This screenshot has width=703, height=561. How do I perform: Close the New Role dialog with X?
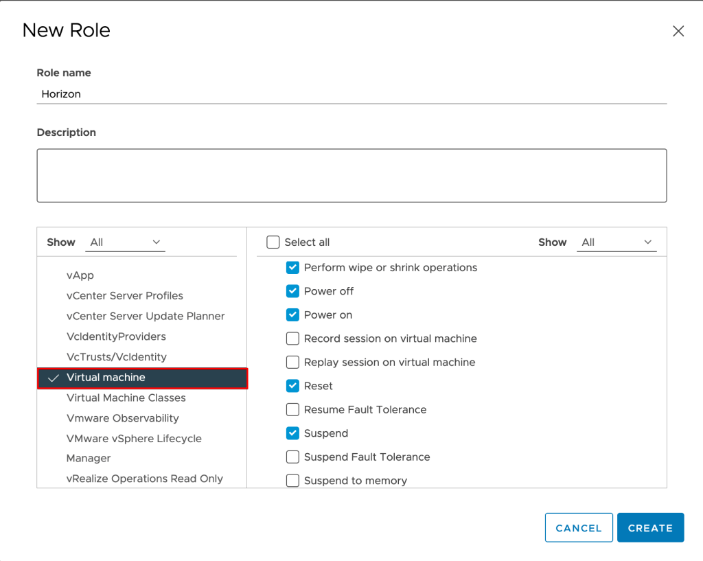(x=678, y=31)
